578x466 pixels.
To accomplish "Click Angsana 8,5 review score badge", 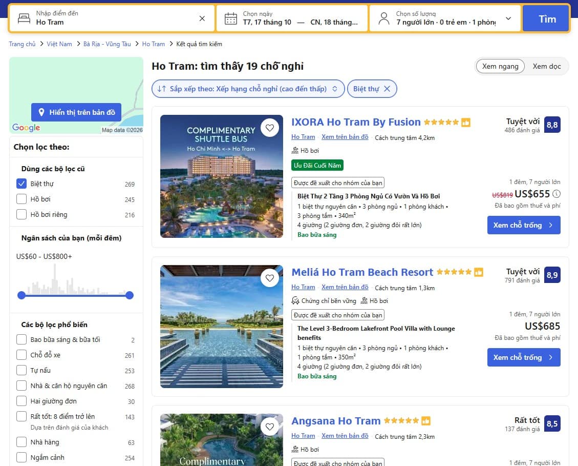I will [x=552, y=423].
